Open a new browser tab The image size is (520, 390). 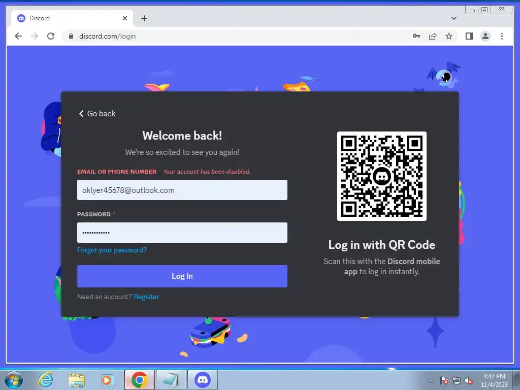[x=144, y=18]
